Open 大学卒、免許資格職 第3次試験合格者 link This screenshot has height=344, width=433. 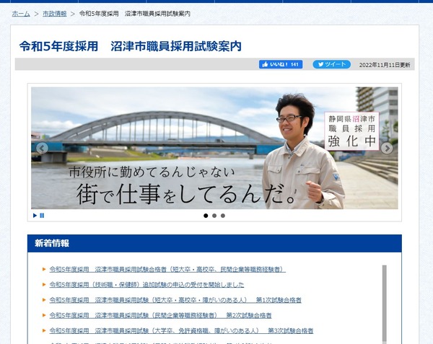point(181,330)
